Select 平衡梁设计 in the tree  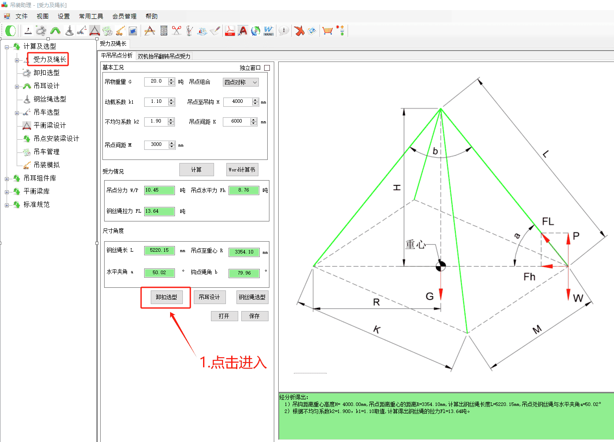[50, 126]
